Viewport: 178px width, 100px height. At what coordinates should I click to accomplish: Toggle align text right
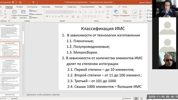92,16
